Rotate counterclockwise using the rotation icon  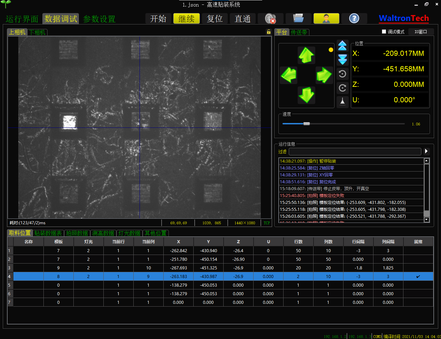click(x=342, y=74)
